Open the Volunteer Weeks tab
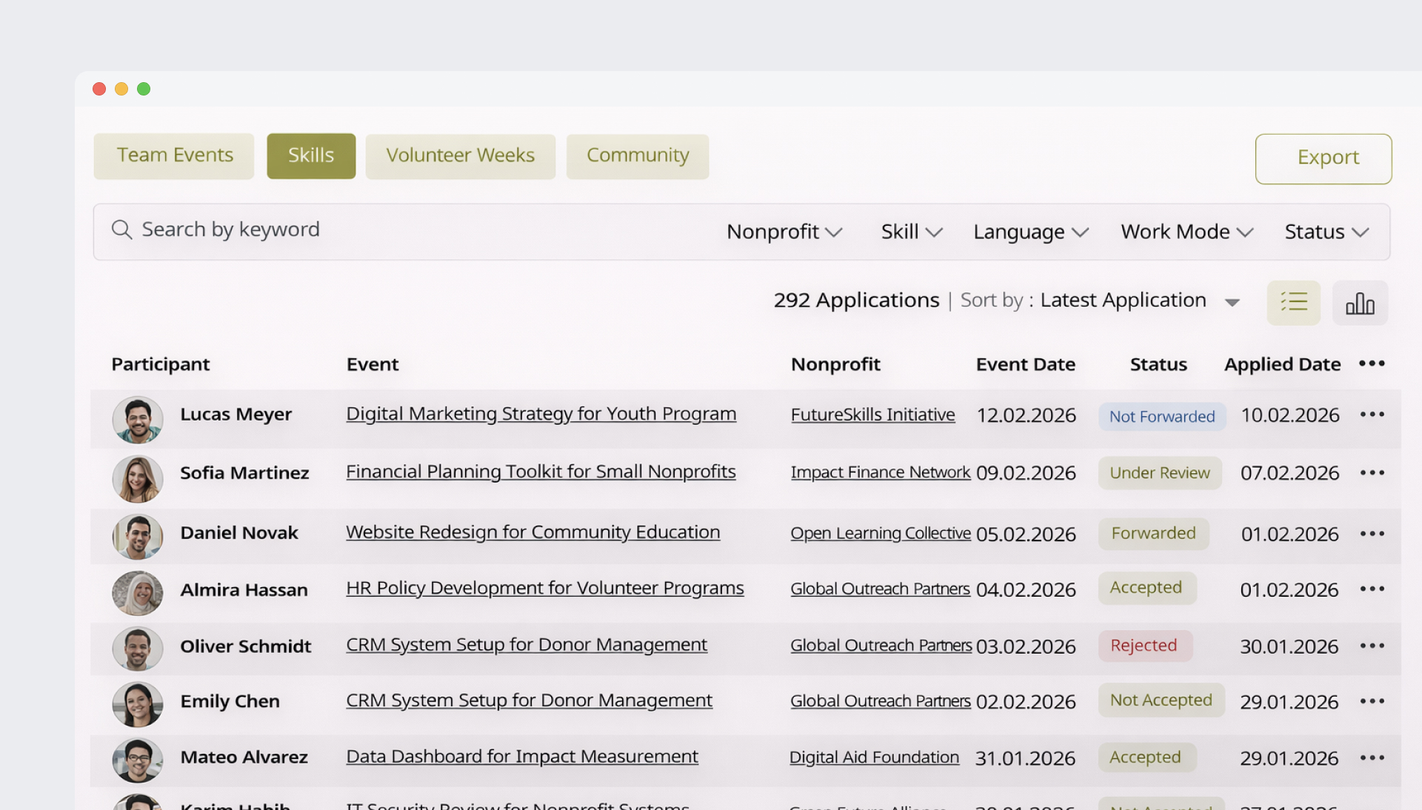 click(x=460, y=155)
